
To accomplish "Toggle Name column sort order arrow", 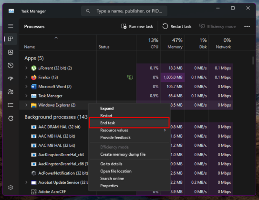I will click(56, 38).
